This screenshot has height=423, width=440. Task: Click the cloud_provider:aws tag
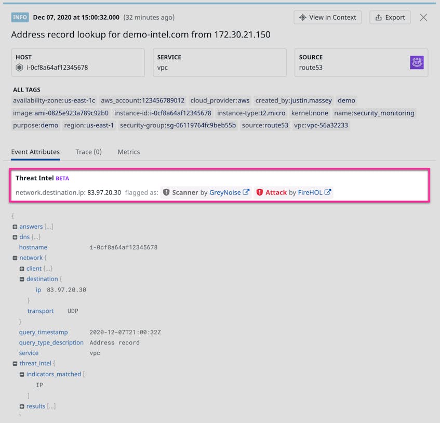tap(220, 100)
